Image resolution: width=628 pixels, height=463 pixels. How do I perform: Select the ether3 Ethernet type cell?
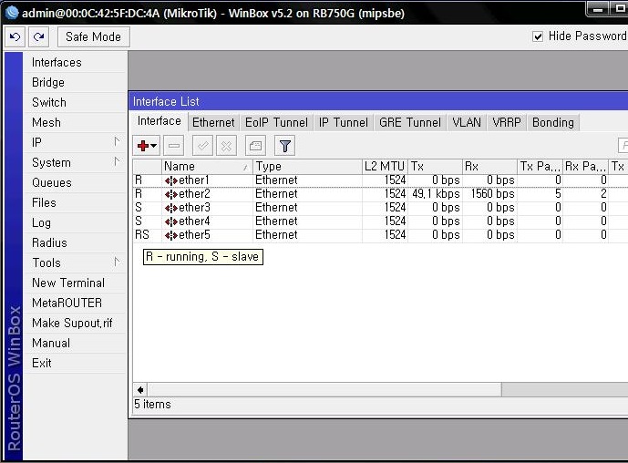tap(276, 208)
